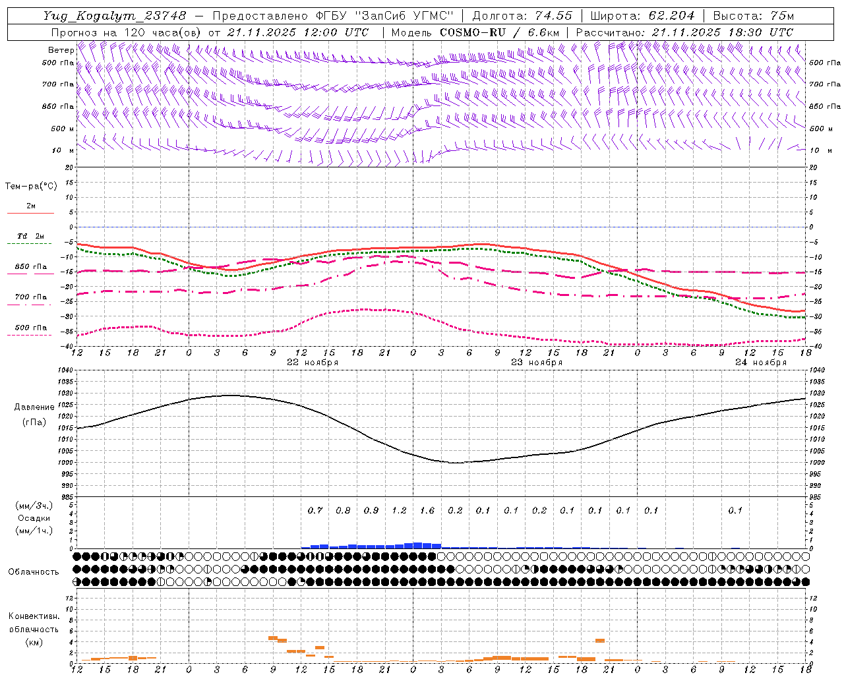
Task: Click the Td 2м dew point legend entry
Action: [30, 236]
